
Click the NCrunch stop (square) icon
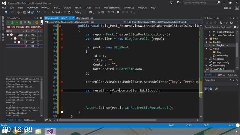coord(25,22)
